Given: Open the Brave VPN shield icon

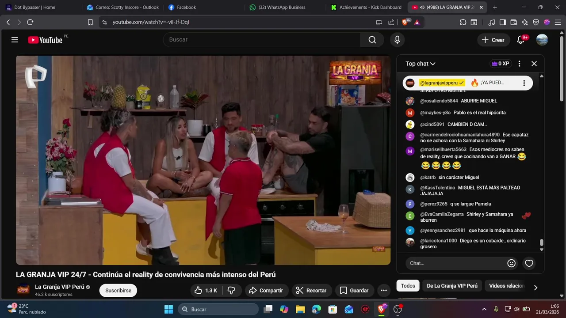Looking at the screenshot, I should (x=536, y=22).
